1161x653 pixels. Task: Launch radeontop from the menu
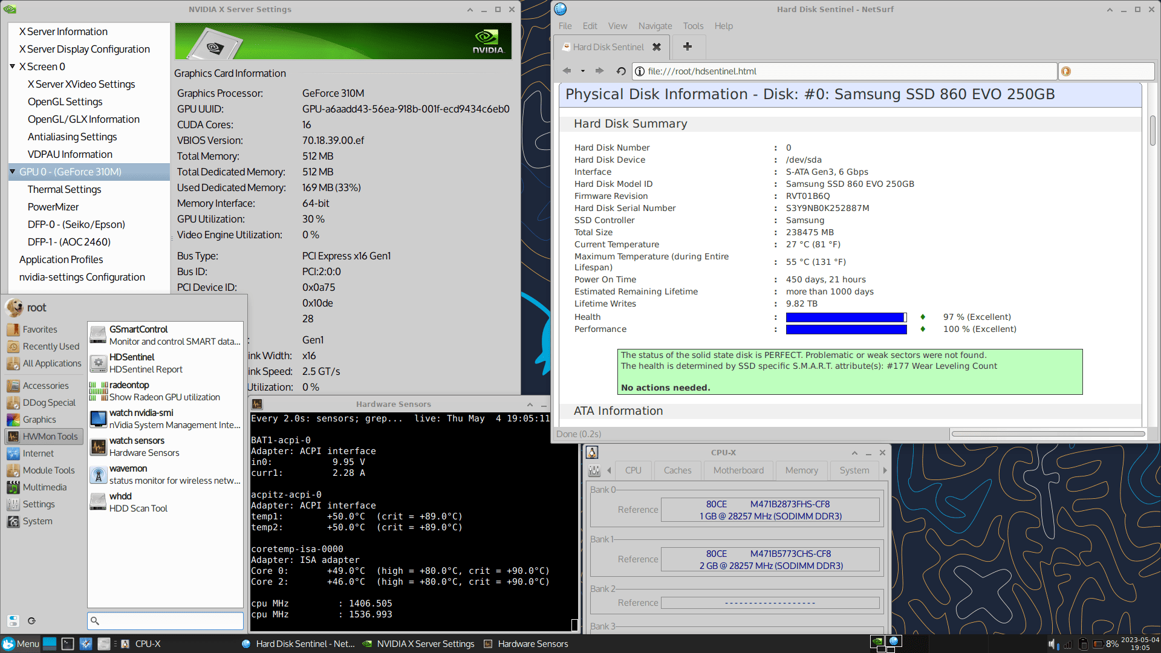pos(165,391)
